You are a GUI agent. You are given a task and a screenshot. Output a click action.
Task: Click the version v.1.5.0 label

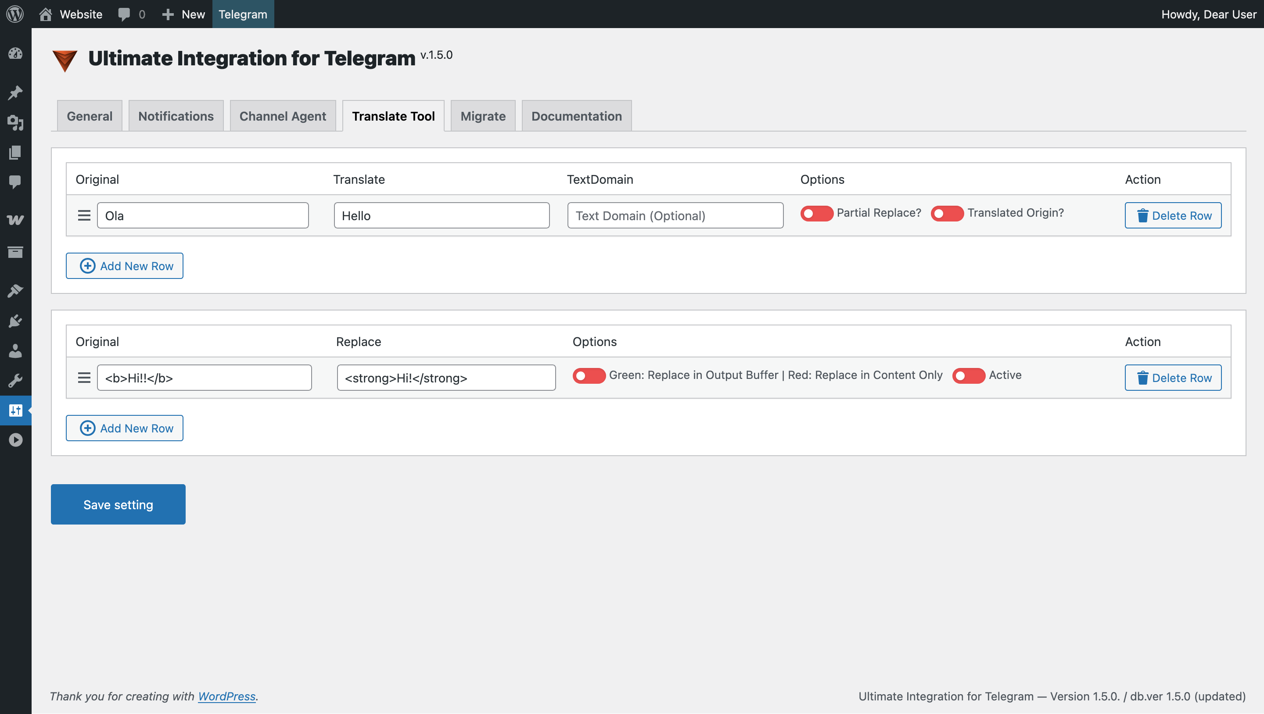coord(436,55)
